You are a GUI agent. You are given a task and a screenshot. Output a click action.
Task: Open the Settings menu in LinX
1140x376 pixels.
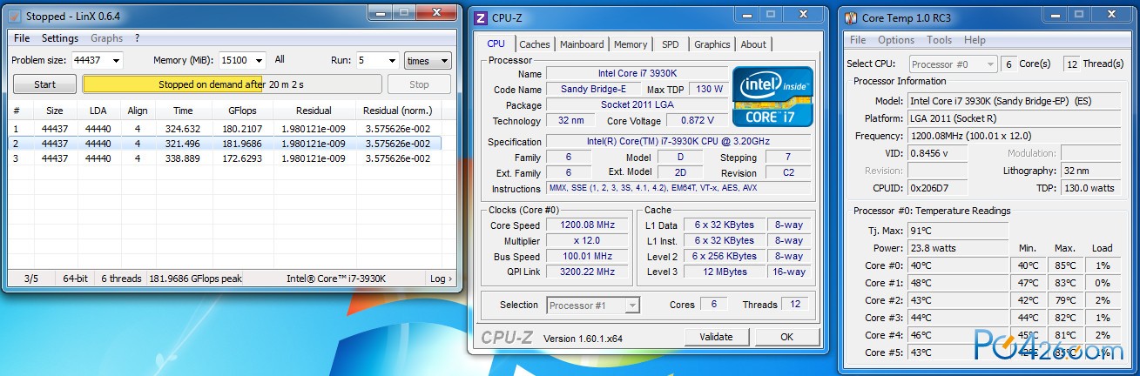[x=60, y=38]
